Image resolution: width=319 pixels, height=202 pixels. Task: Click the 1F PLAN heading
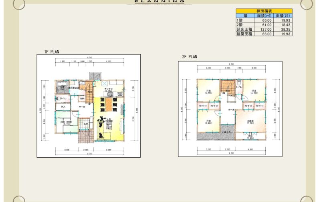click(52, 51)
